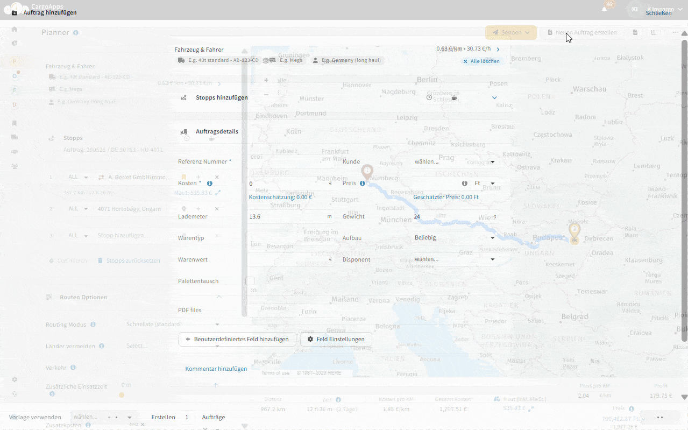Toggle the Palettentausch checkbox
This screenshot has width=688, height=430.
250,281
